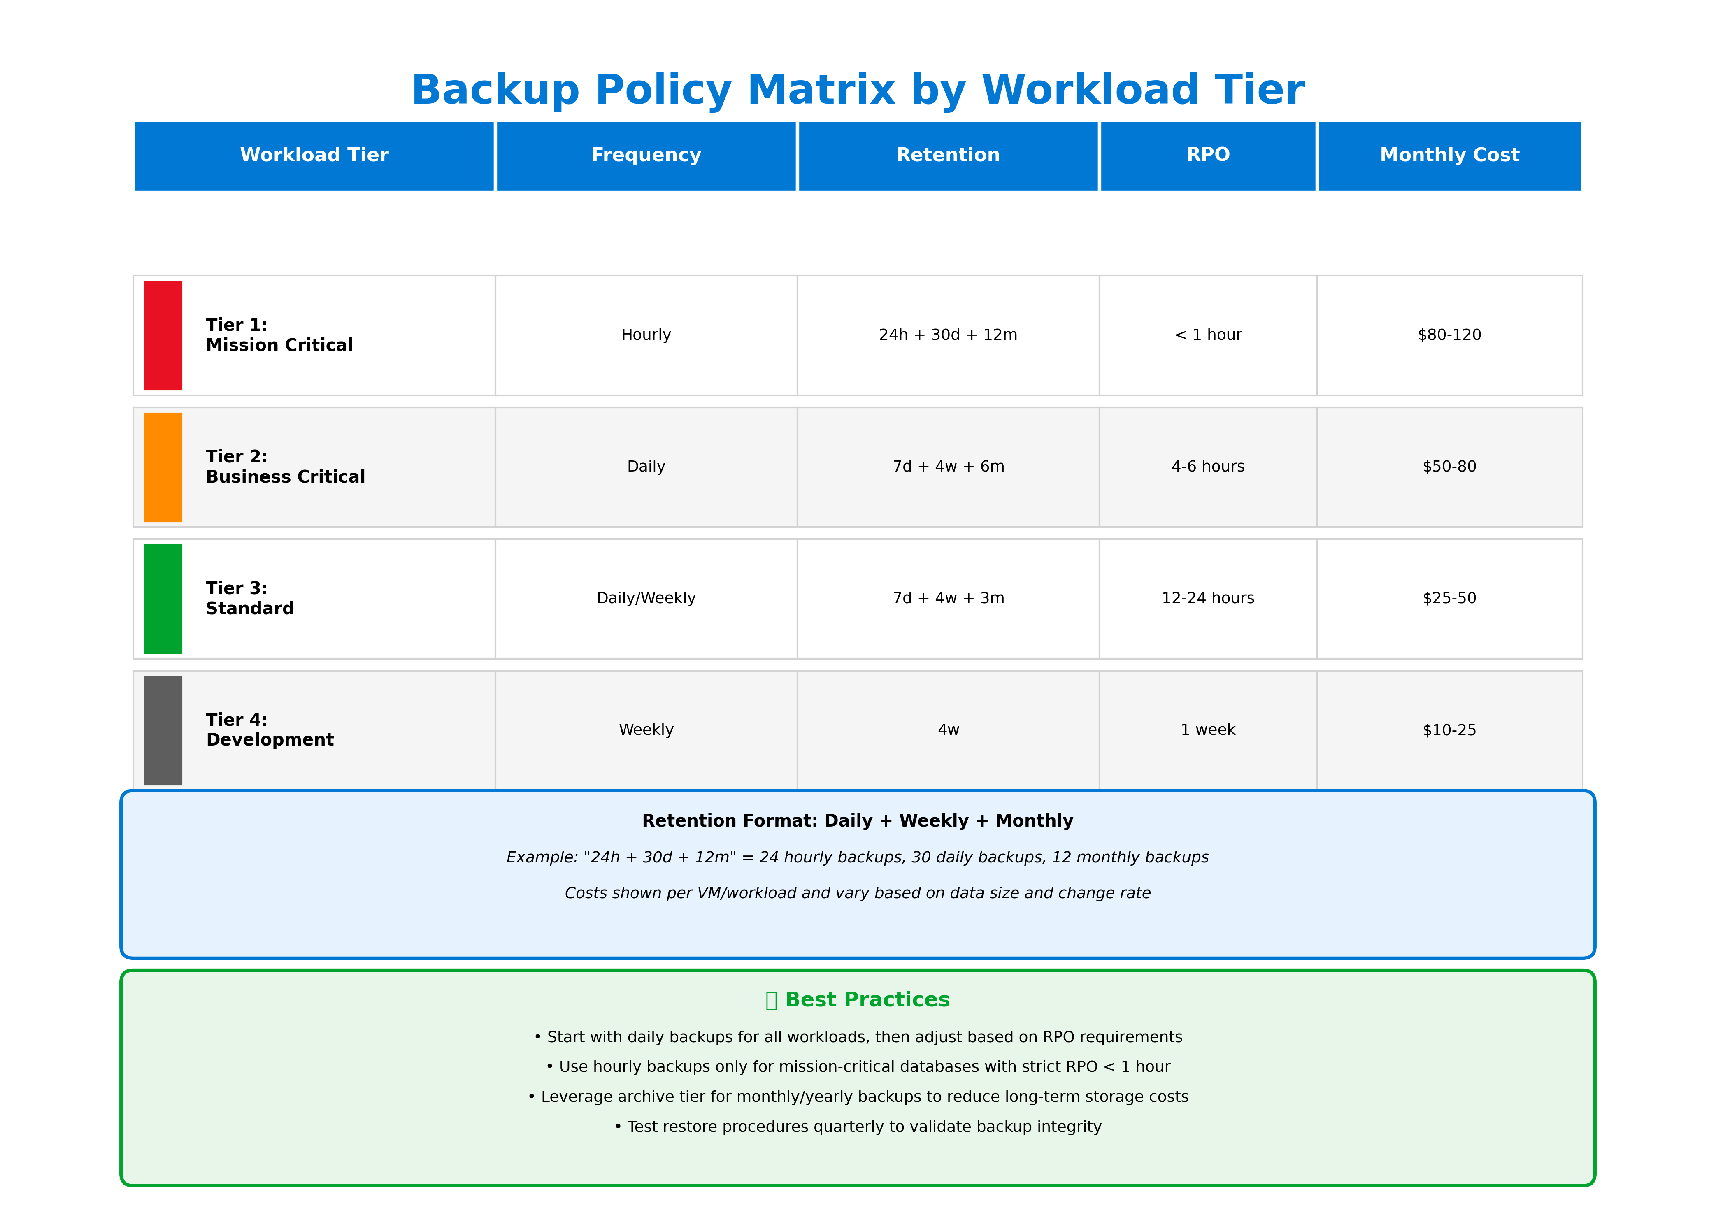Click the 4-6 hours RPO cell
The width and height of the screenshot is (1716, 1222).
(1207, 467)
